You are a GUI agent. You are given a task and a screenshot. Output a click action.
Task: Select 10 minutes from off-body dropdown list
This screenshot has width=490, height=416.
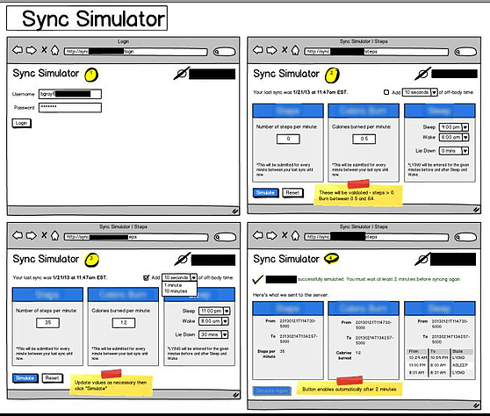point(176,291)
